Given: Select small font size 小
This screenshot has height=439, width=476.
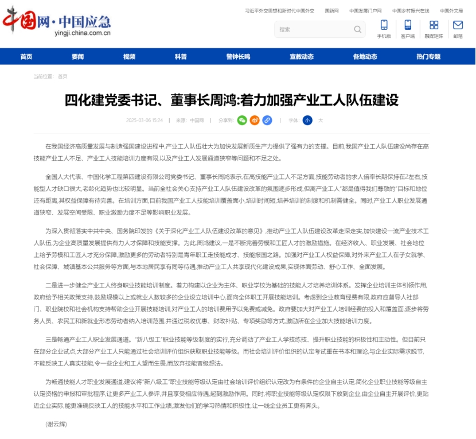Looking at the screenshot, I should [307, 121].
